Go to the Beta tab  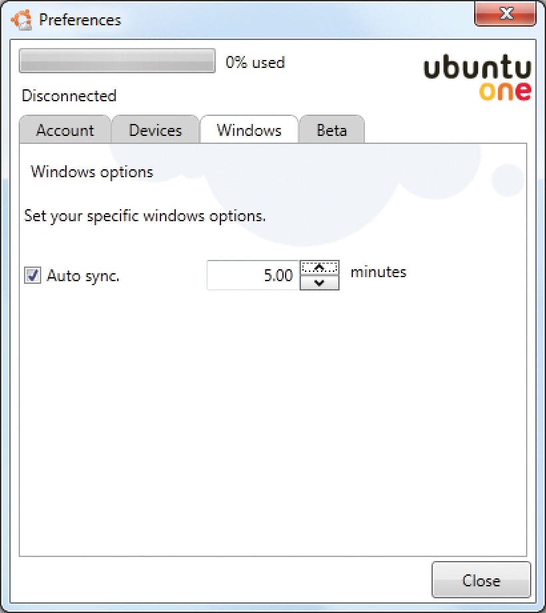click(x=332, y=130)
